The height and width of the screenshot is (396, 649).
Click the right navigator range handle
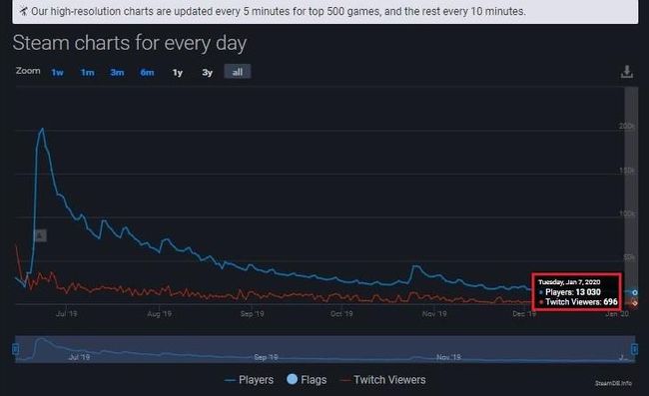click(x=634, y=349)
